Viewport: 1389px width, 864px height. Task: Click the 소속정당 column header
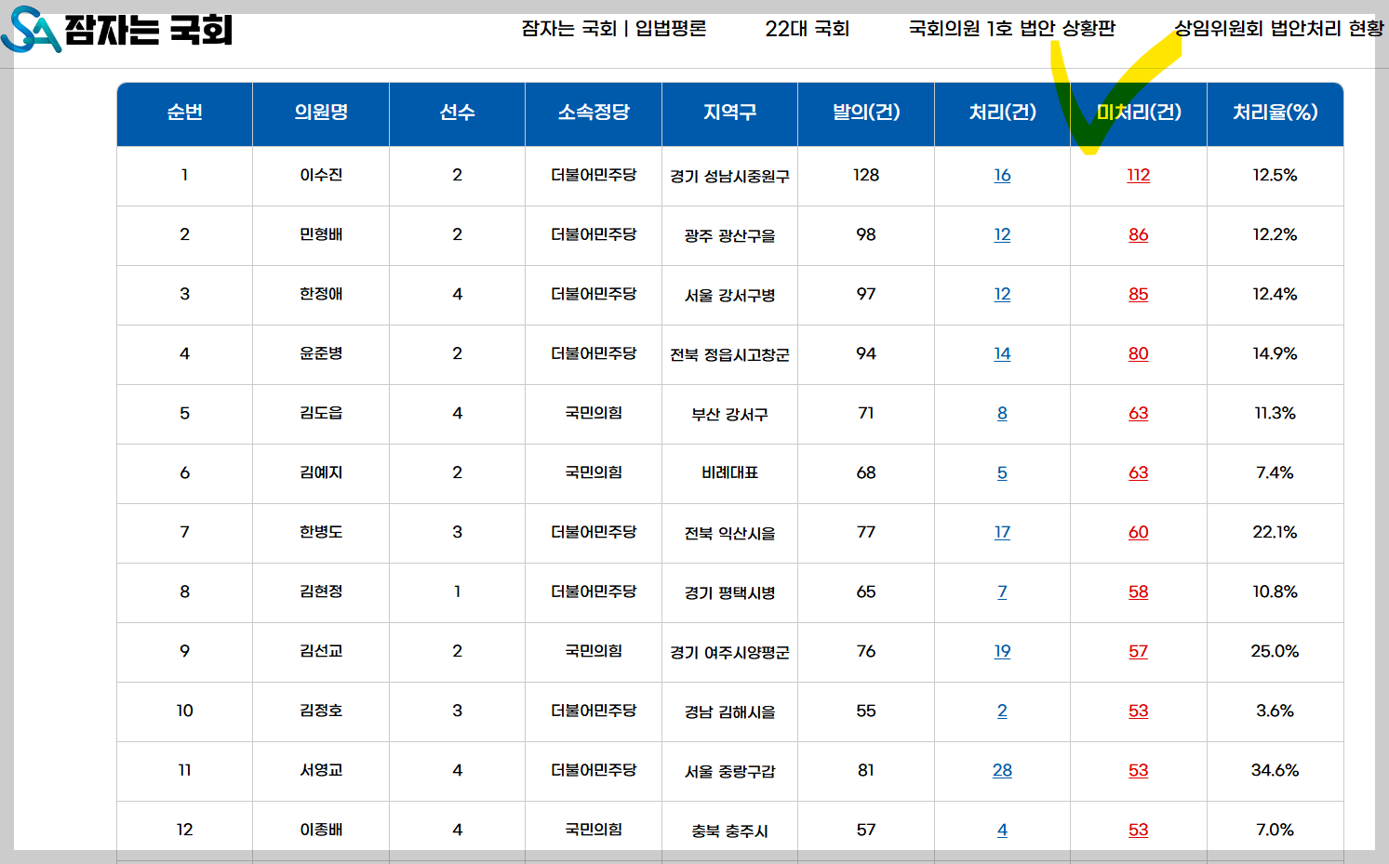[x=594, y=113]
